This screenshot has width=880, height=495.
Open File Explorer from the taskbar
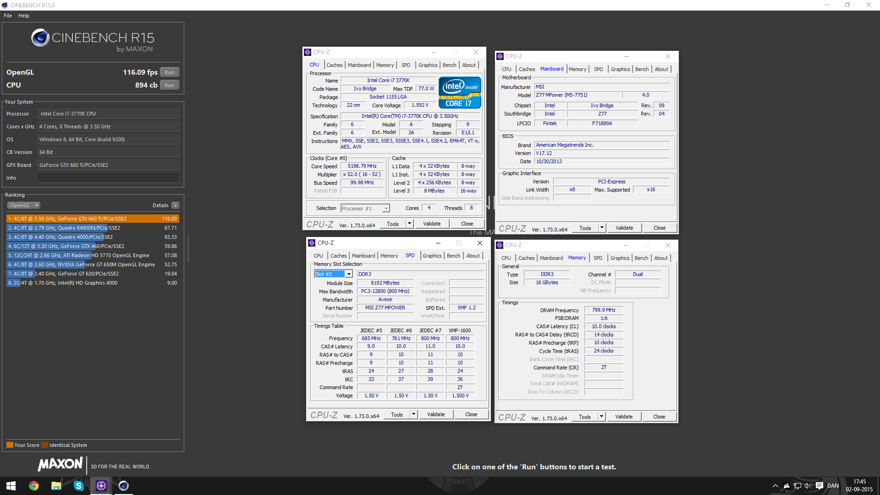point(56,486)
